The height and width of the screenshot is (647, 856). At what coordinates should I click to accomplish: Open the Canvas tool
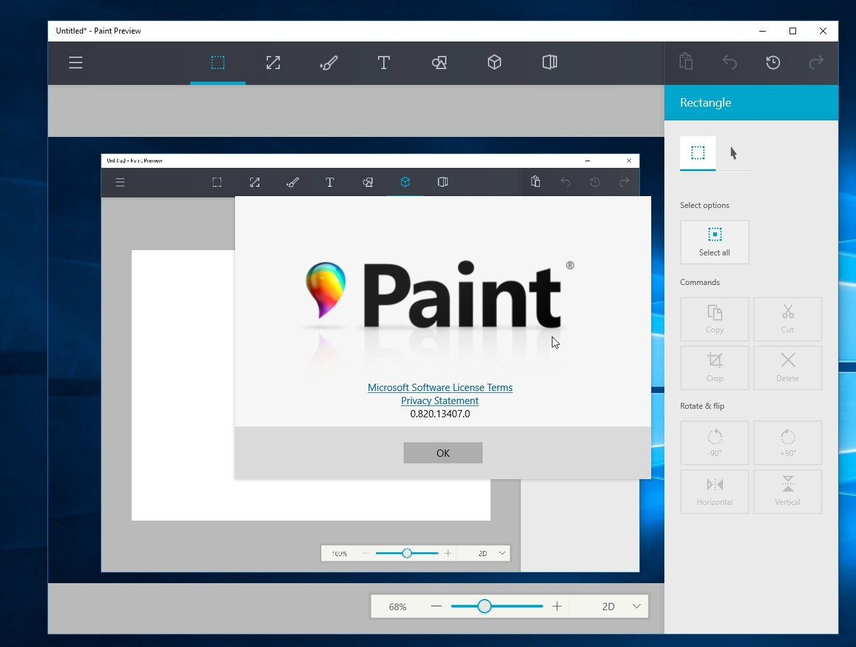click(550, 63)
